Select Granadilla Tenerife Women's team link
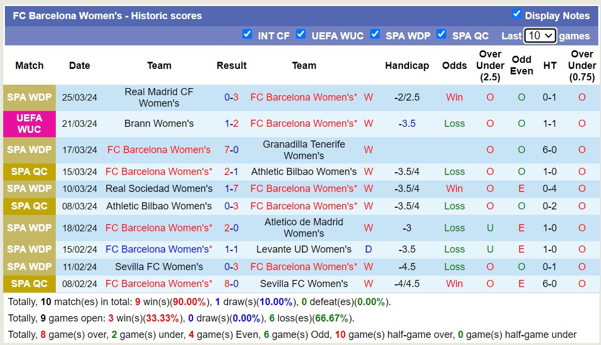Image resolution: width=601 pixels, height=345 pixels. click(304, 150)
